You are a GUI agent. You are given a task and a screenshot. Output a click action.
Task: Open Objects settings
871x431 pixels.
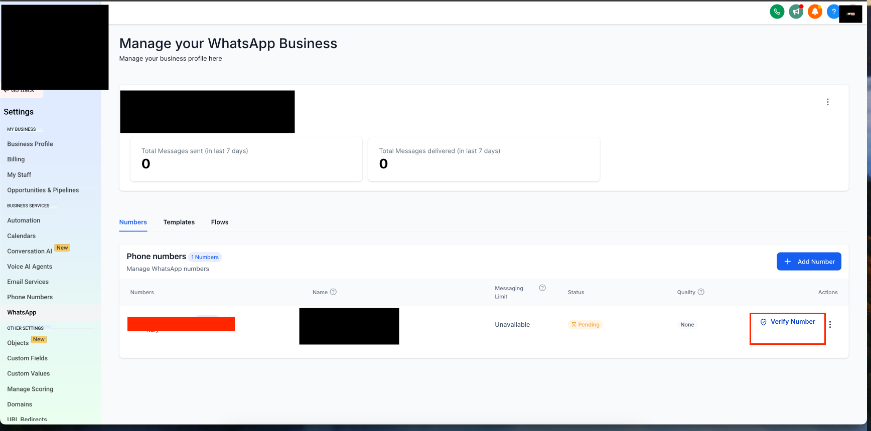click(x=18, y=343)
